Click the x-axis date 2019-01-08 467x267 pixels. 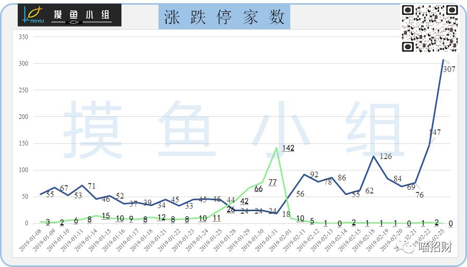click(x=30, y=240)
